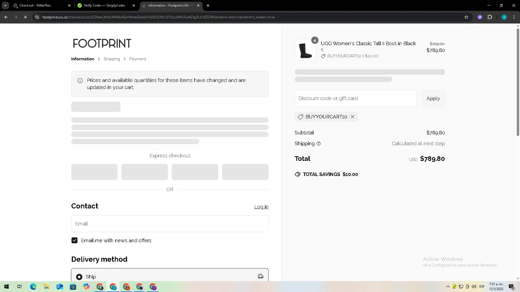The image size is (520, 292).
Task: Focus the Email input field
Action: 170,223
